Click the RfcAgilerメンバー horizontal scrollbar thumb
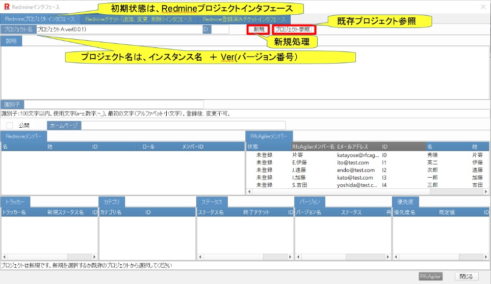491x284 pixels. [341, 191]
